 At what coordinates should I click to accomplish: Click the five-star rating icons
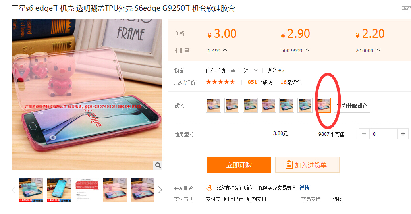[220, 82]
